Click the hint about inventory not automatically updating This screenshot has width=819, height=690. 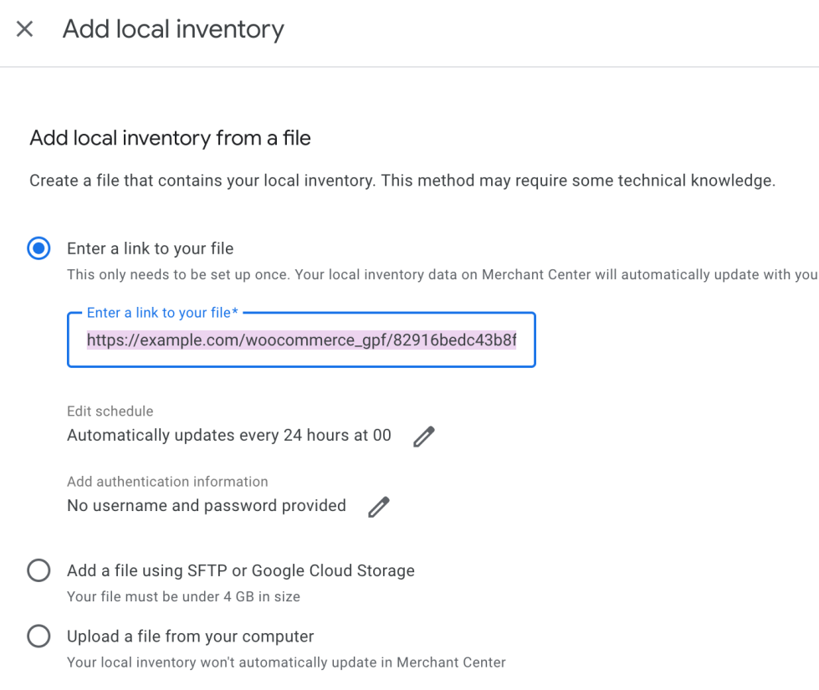286,662
